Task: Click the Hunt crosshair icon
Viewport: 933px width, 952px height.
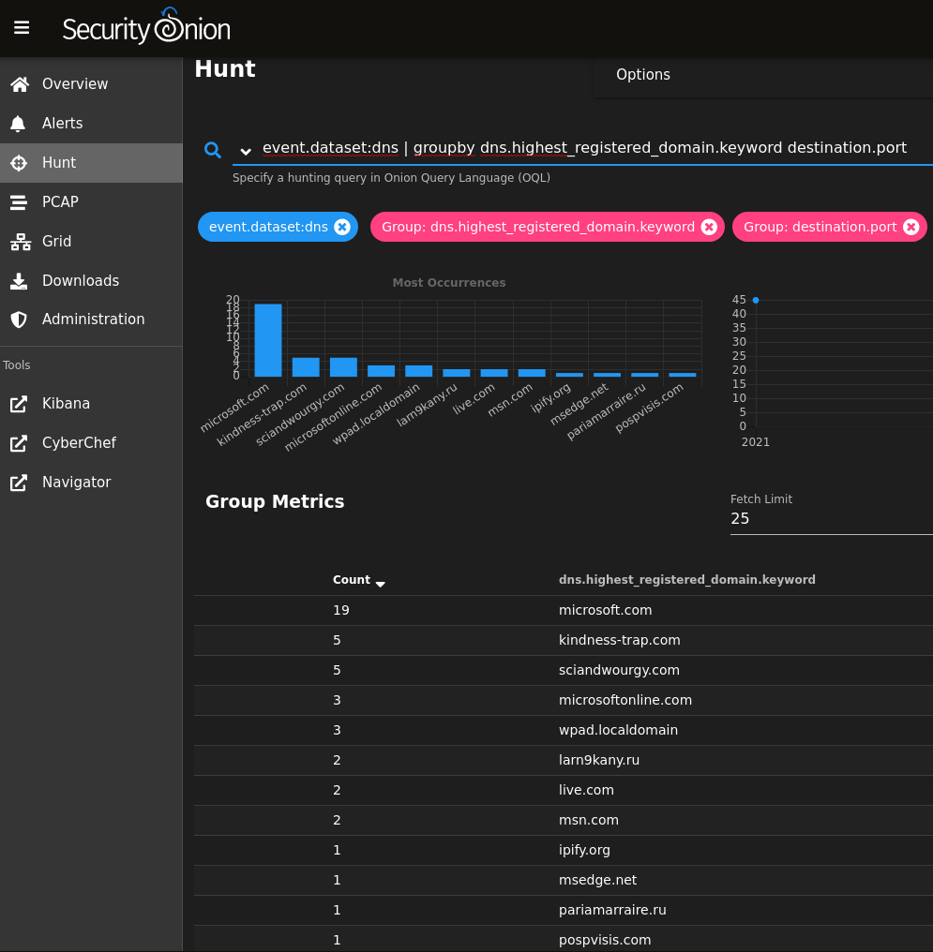Action: click(x=19, y=163)
